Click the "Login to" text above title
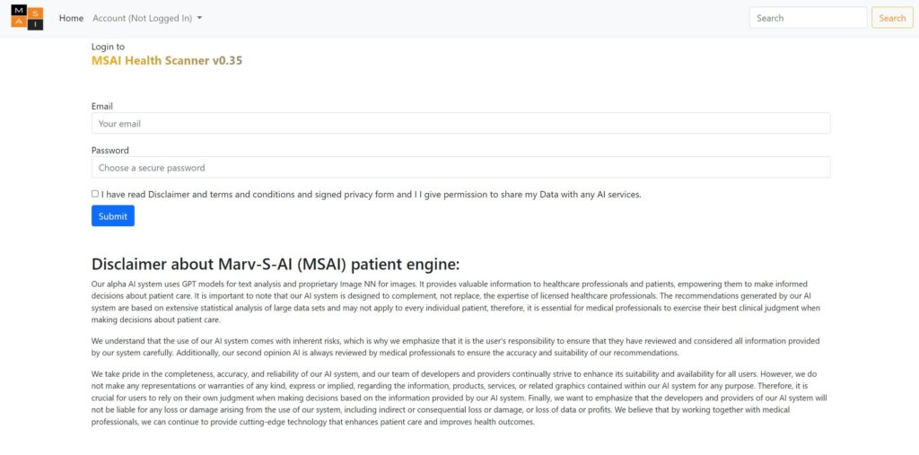This screenshot has width=919, height=455. click(x=108, y=47)
